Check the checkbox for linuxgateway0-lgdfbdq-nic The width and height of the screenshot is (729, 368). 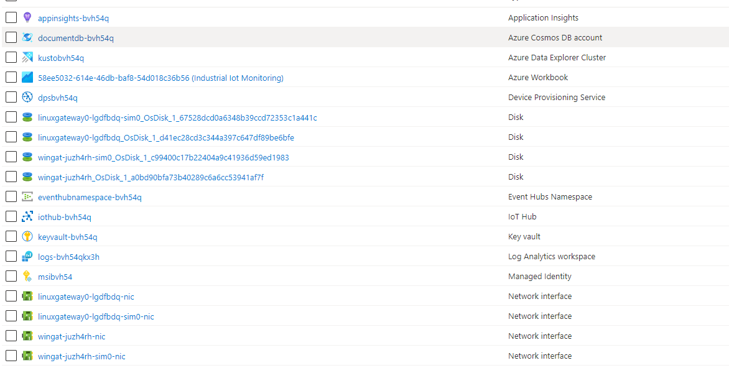11,296
